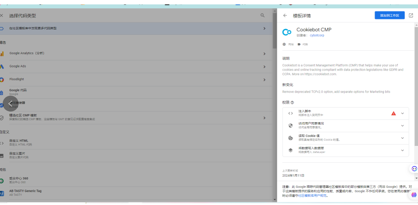Select the Google 代码 tag type
This screenshot has height=205, width=418.
pyautogui.click(x=136, y=92)
